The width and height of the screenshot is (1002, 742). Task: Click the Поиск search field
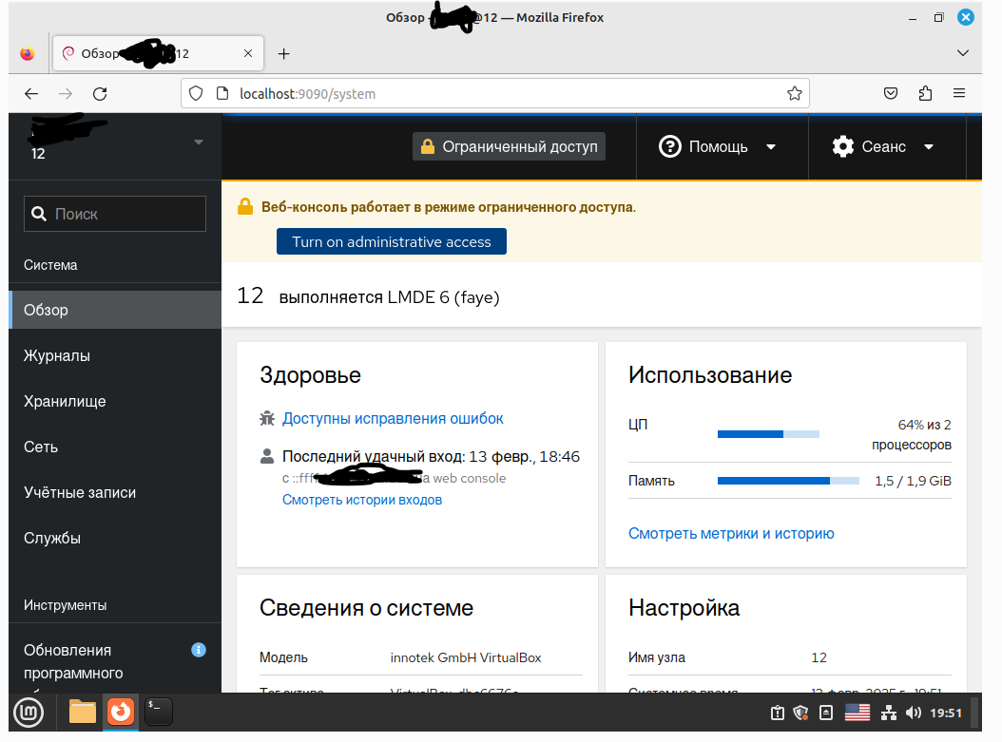[x=115, y=214]
